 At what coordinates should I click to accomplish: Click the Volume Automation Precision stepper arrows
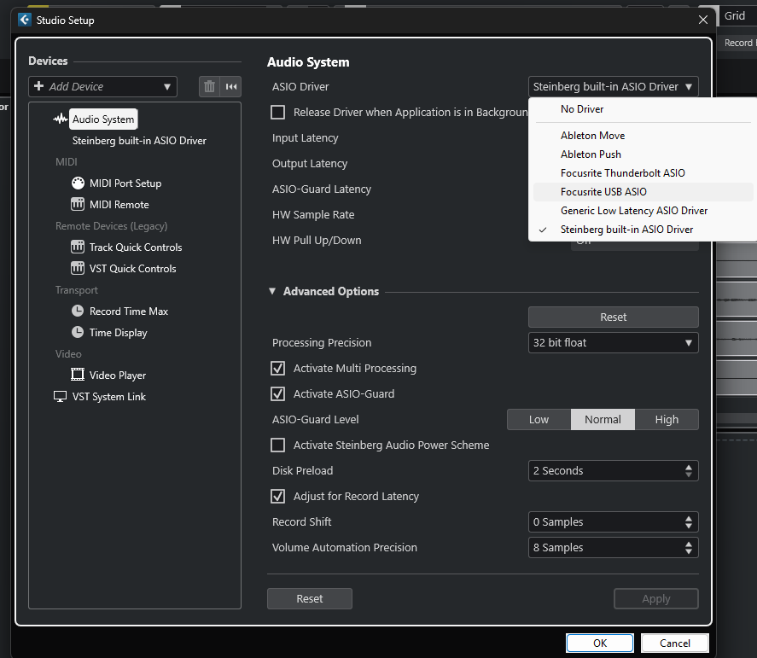[689, 547]
